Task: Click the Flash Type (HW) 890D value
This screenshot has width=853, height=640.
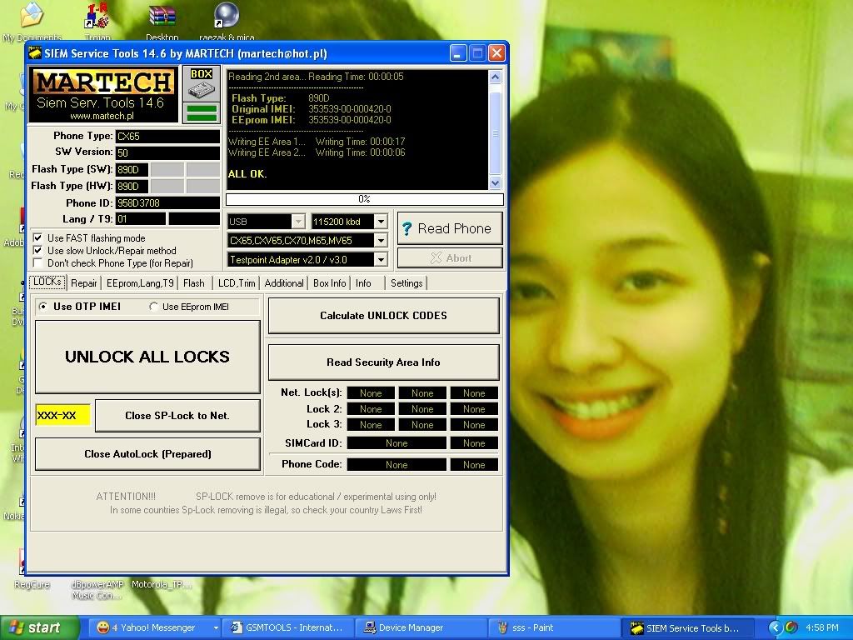Action: (132, 186)
